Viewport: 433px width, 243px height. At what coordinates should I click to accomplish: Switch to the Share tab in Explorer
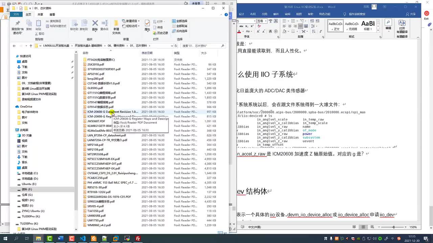tap(40, 15)
